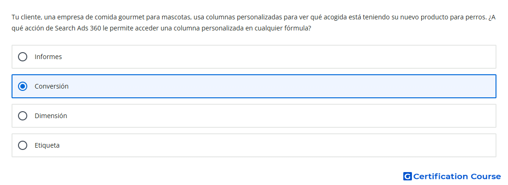Click the 'Dimensión' answer label text

51,116
